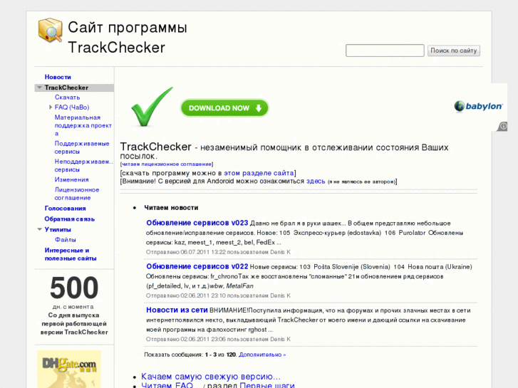This screenshot has width=518, height=388.
Task: Click the TrackChecker package logo icon
Action: pyautogui.click(x=50, y=31)
